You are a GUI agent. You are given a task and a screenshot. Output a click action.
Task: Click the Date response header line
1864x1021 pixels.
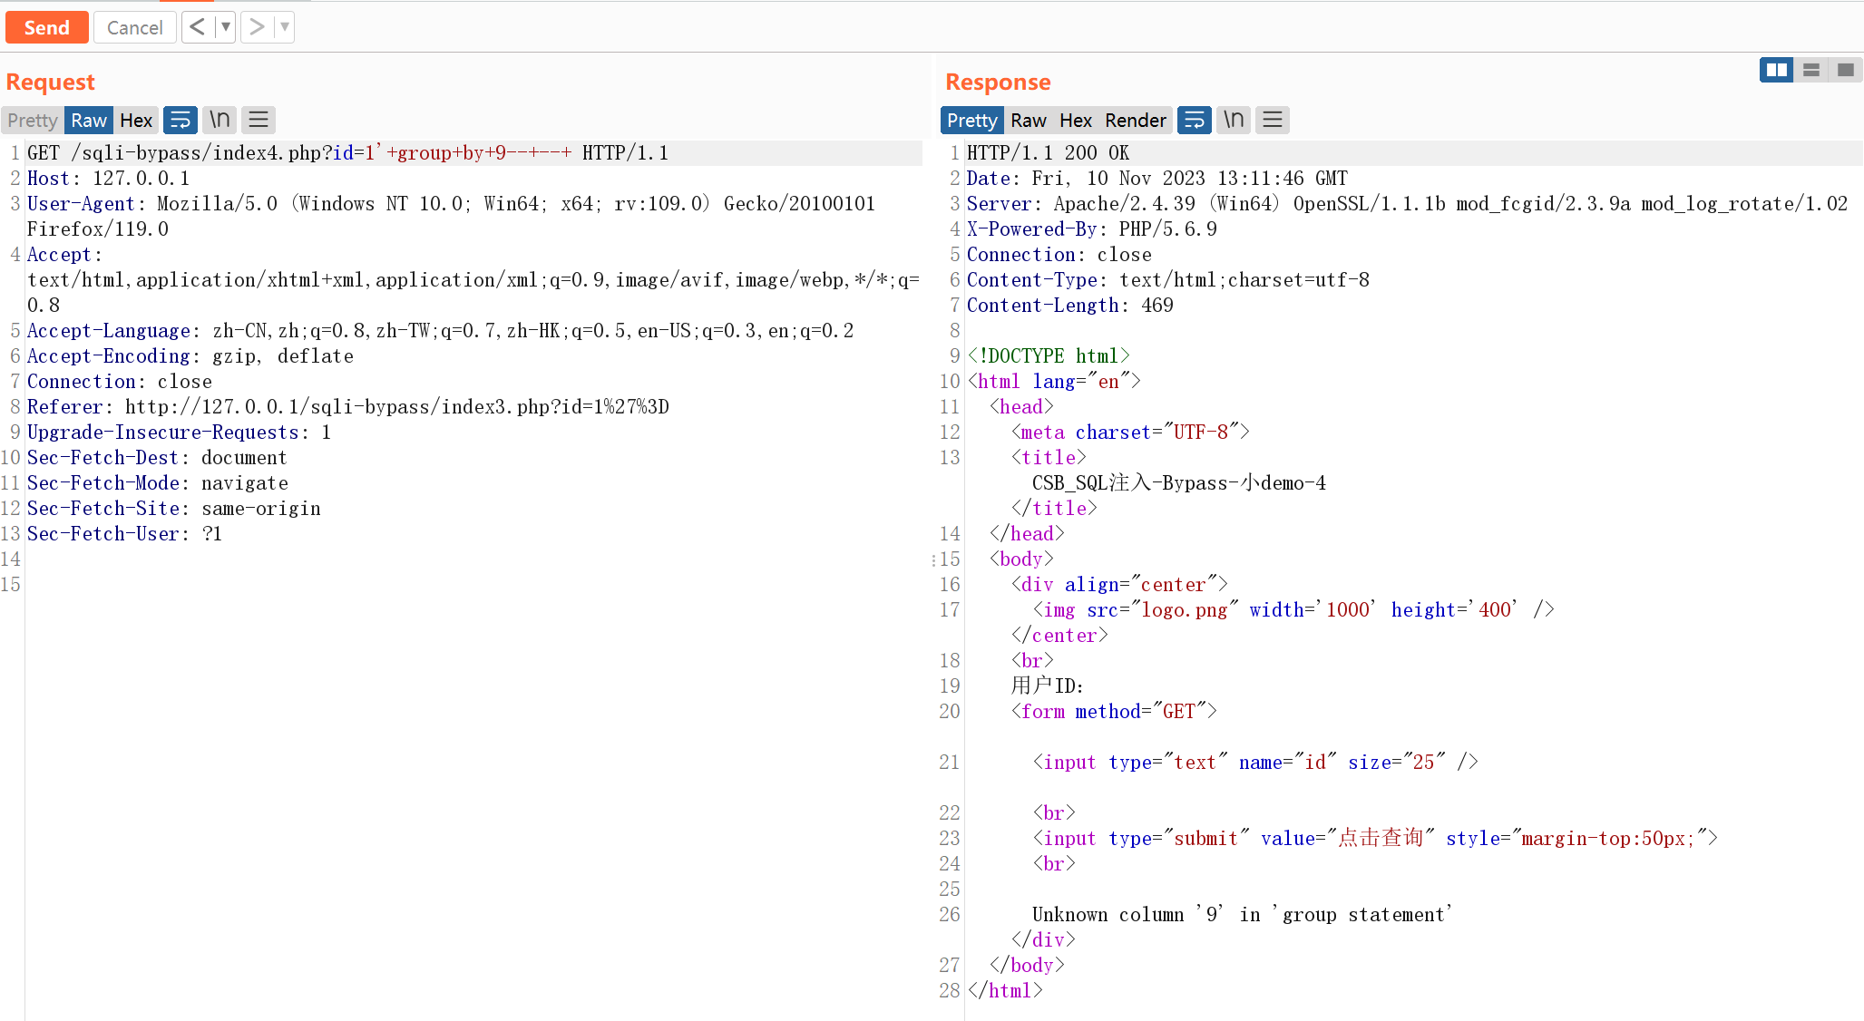coord(1156,178)
